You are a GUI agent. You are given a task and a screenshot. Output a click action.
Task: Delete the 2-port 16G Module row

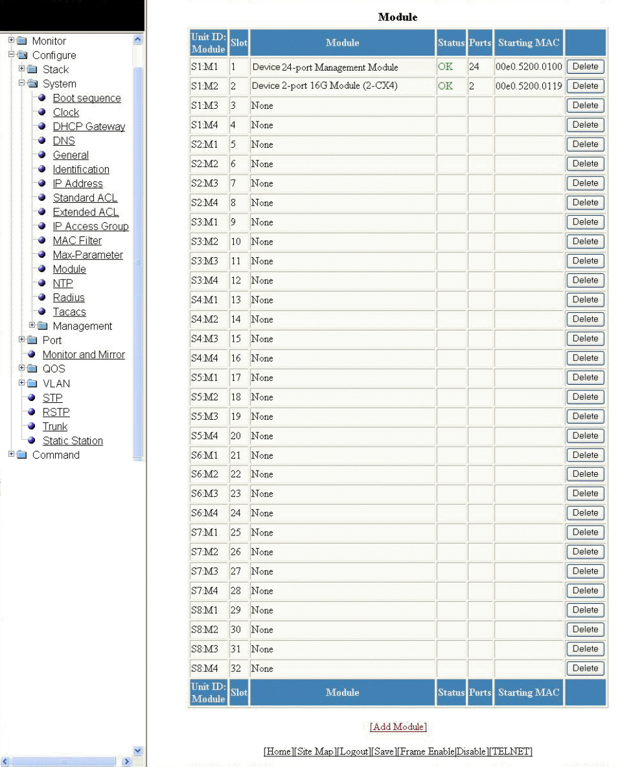[585, 86]
